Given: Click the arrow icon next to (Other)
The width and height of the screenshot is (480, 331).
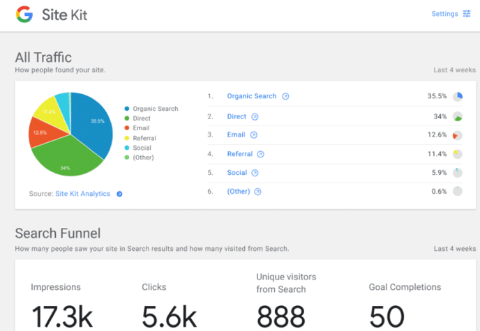Looking at the screenshot, I should (257, 192).
